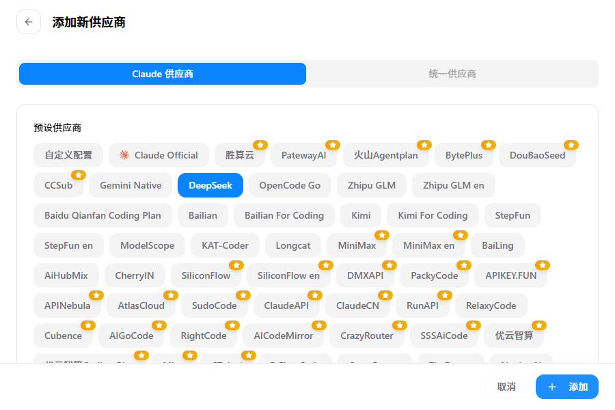Click 添加 to add provider
This screenshot has height=410, width=615.
[567, 387]
